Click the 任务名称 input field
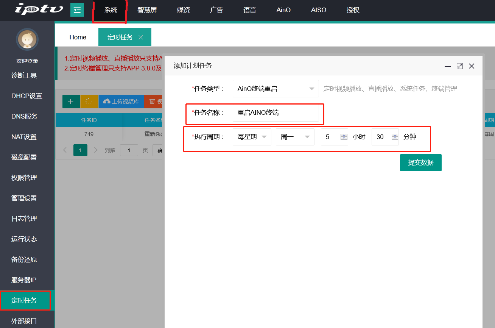Viewport: 495px width, 328px height. coord(276,113)
